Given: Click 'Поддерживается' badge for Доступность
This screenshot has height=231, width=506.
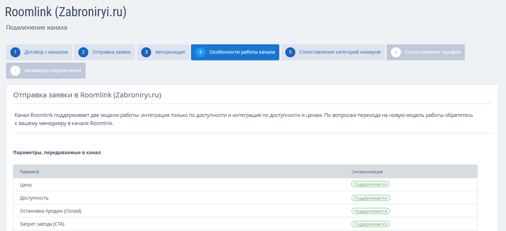Looking at the screenshot, I should point(370,198).
